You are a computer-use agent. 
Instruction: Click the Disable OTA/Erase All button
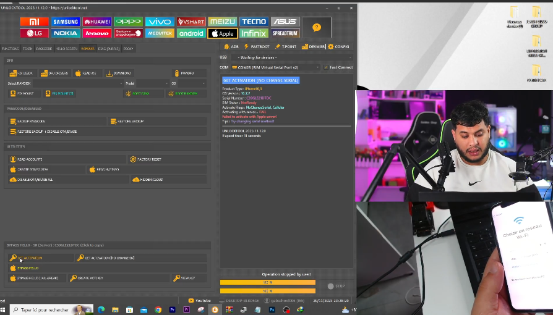(68, 180)
